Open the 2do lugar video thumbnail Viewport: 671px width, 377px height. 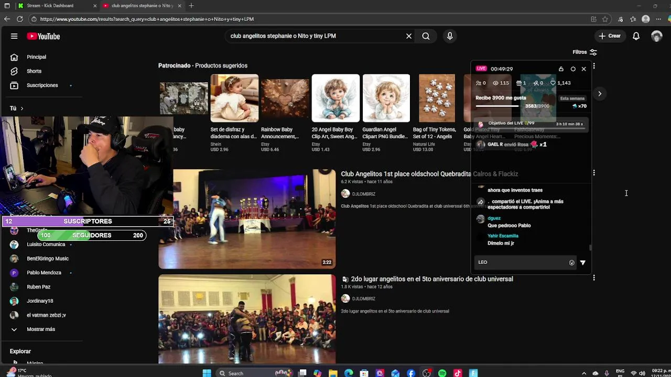pyautogui.click(x=247, y=319)
